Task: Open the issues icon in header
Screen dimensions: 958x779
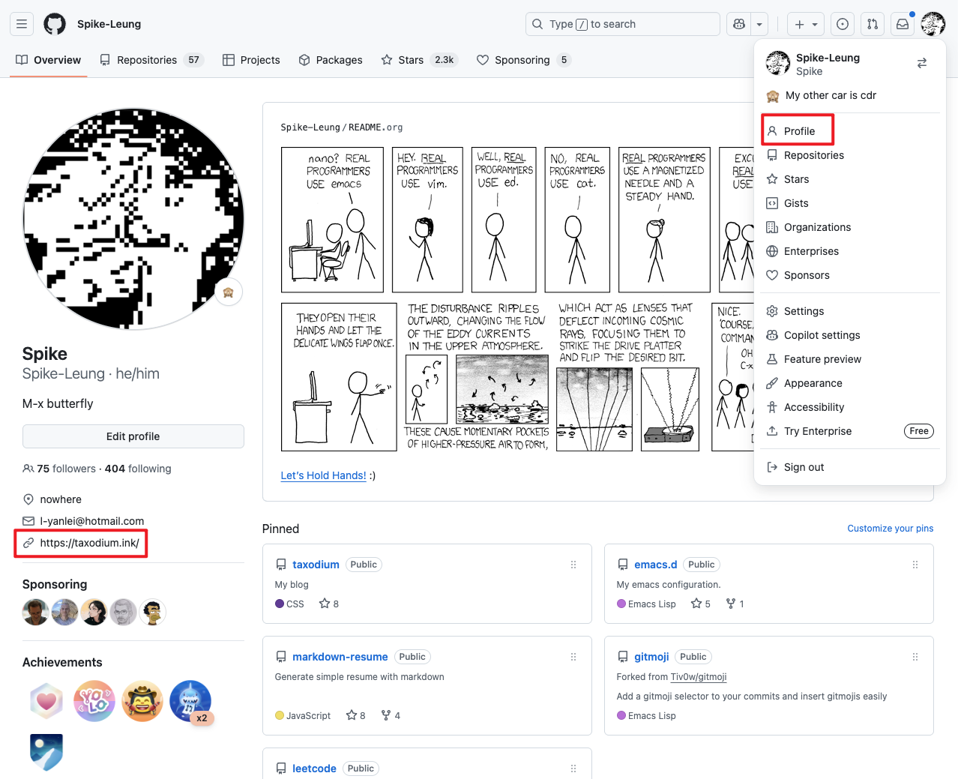Action: coord(843,24)
